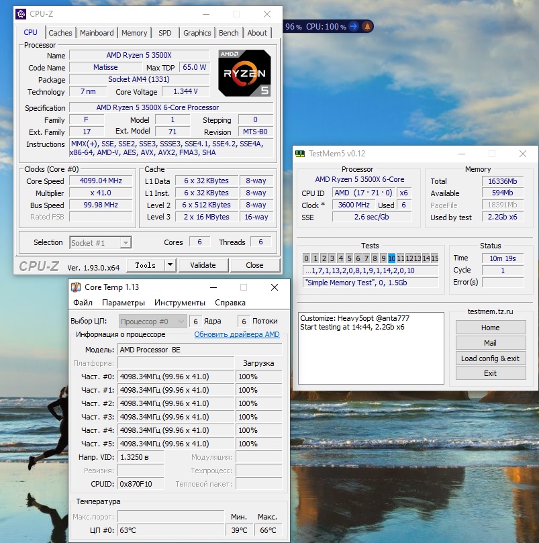Click test number 15 box in TestMem5
This screenshot has height=543, width=539.
435,258
